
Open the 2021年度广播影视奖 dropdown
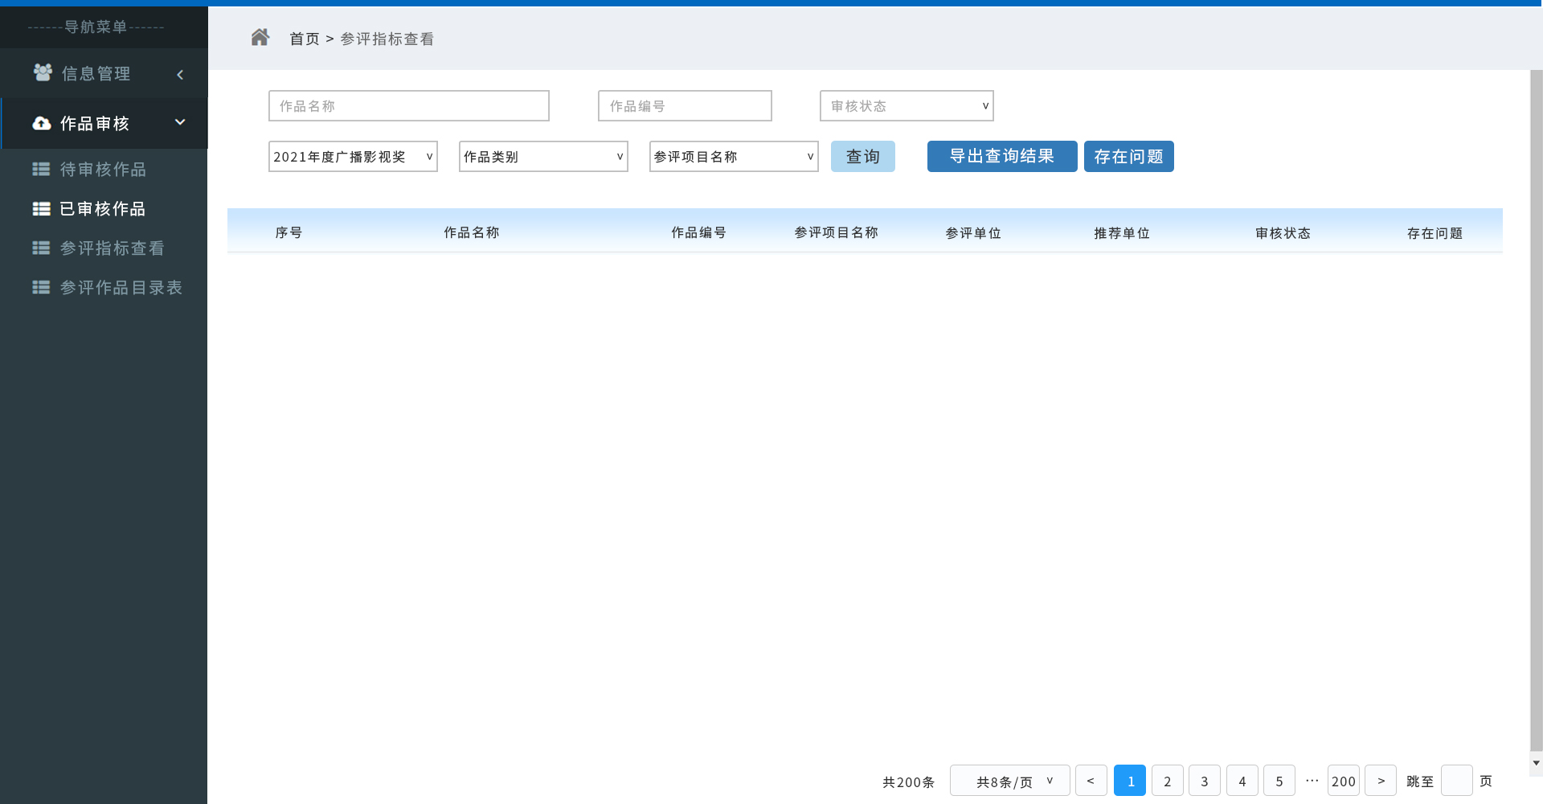pos(353,157)
